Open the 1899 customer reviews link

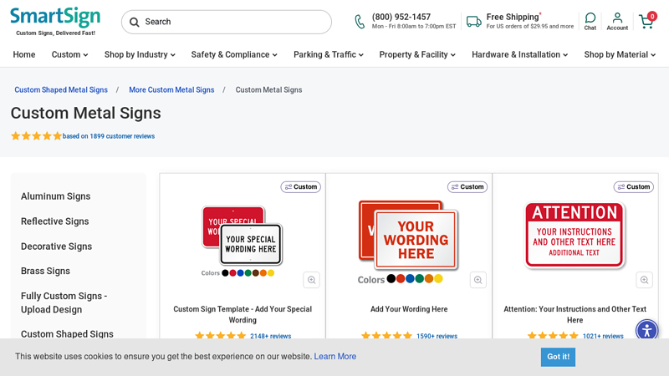pyautogui.click(x=109, y=136)
